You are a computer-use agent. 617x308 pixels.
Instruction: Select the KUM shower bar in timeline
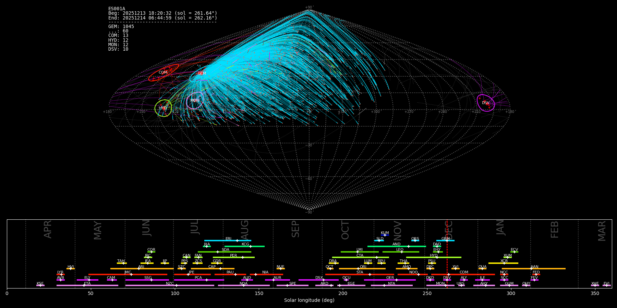coord(385,235)
